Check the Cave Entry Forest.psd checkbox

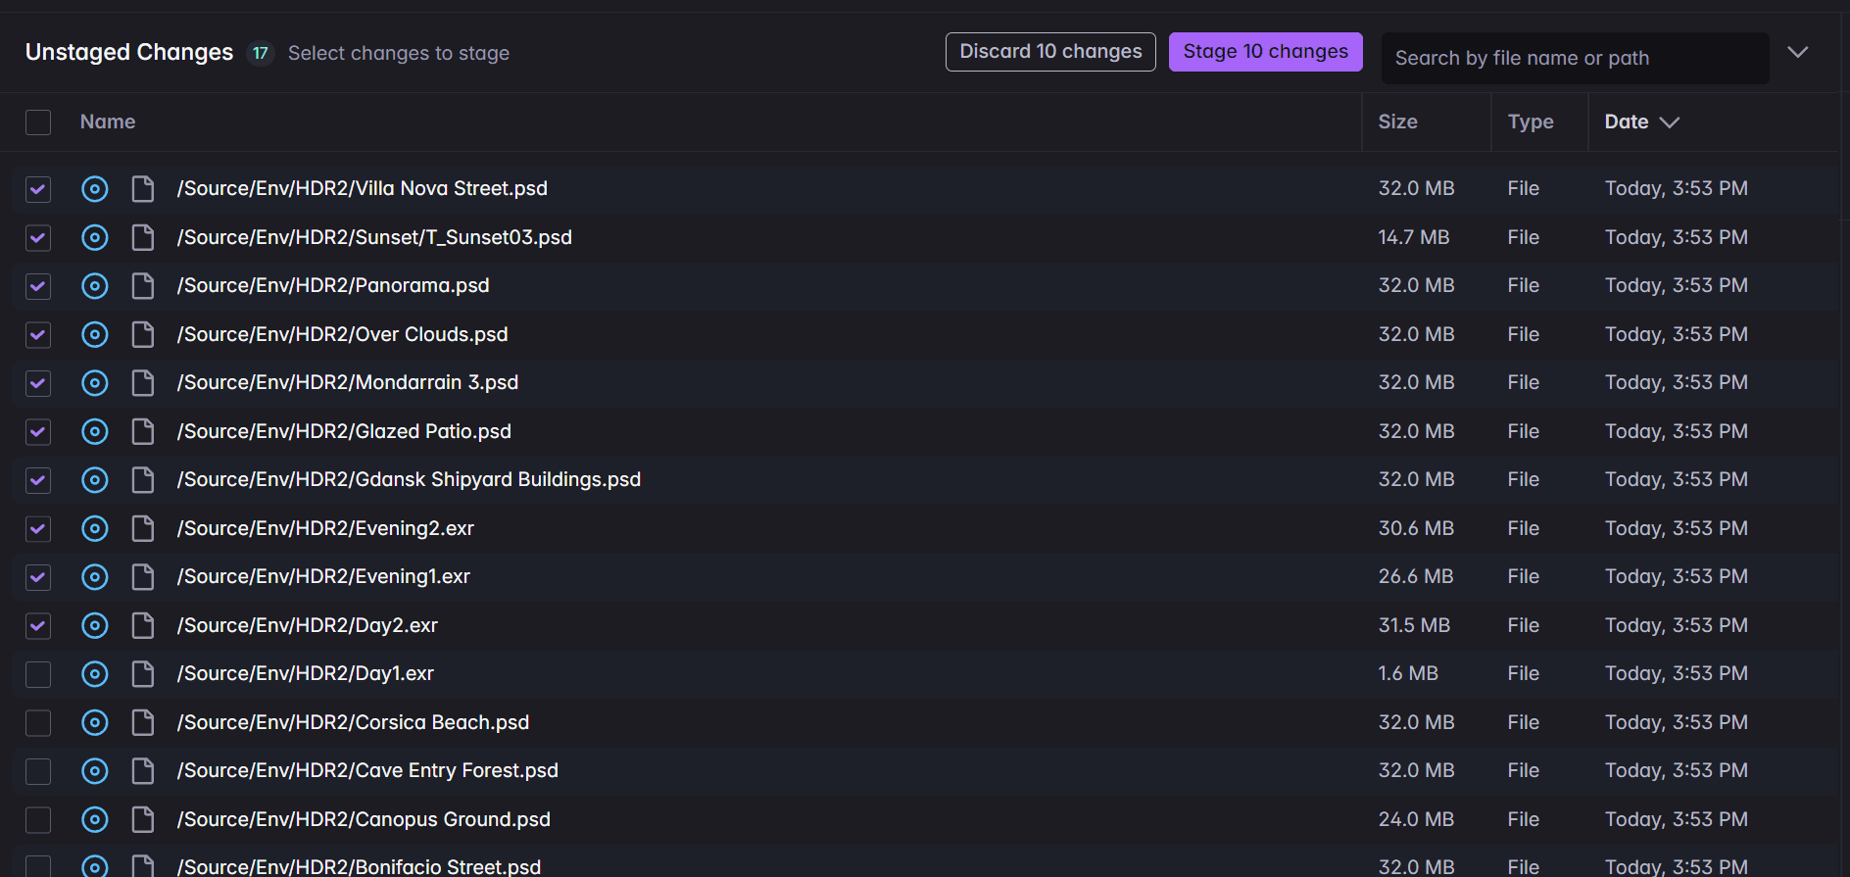click(38, 771)
